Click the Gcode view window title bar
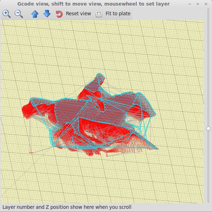The height and width of the screenshot is (212, 212). (x=94, y=4)
